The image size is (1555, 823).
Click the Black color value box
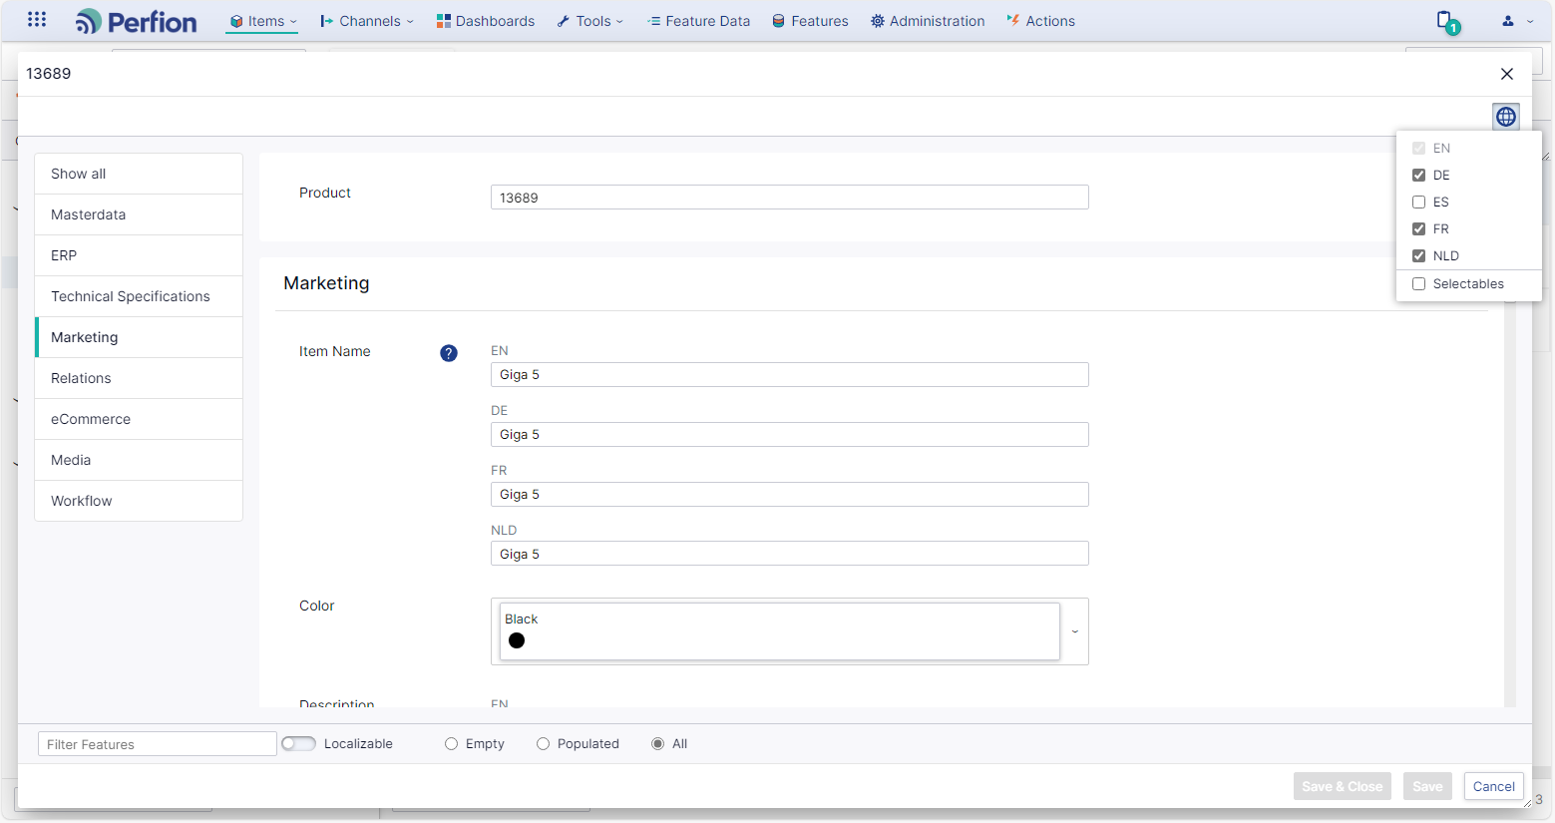click(x=779, y=631)
